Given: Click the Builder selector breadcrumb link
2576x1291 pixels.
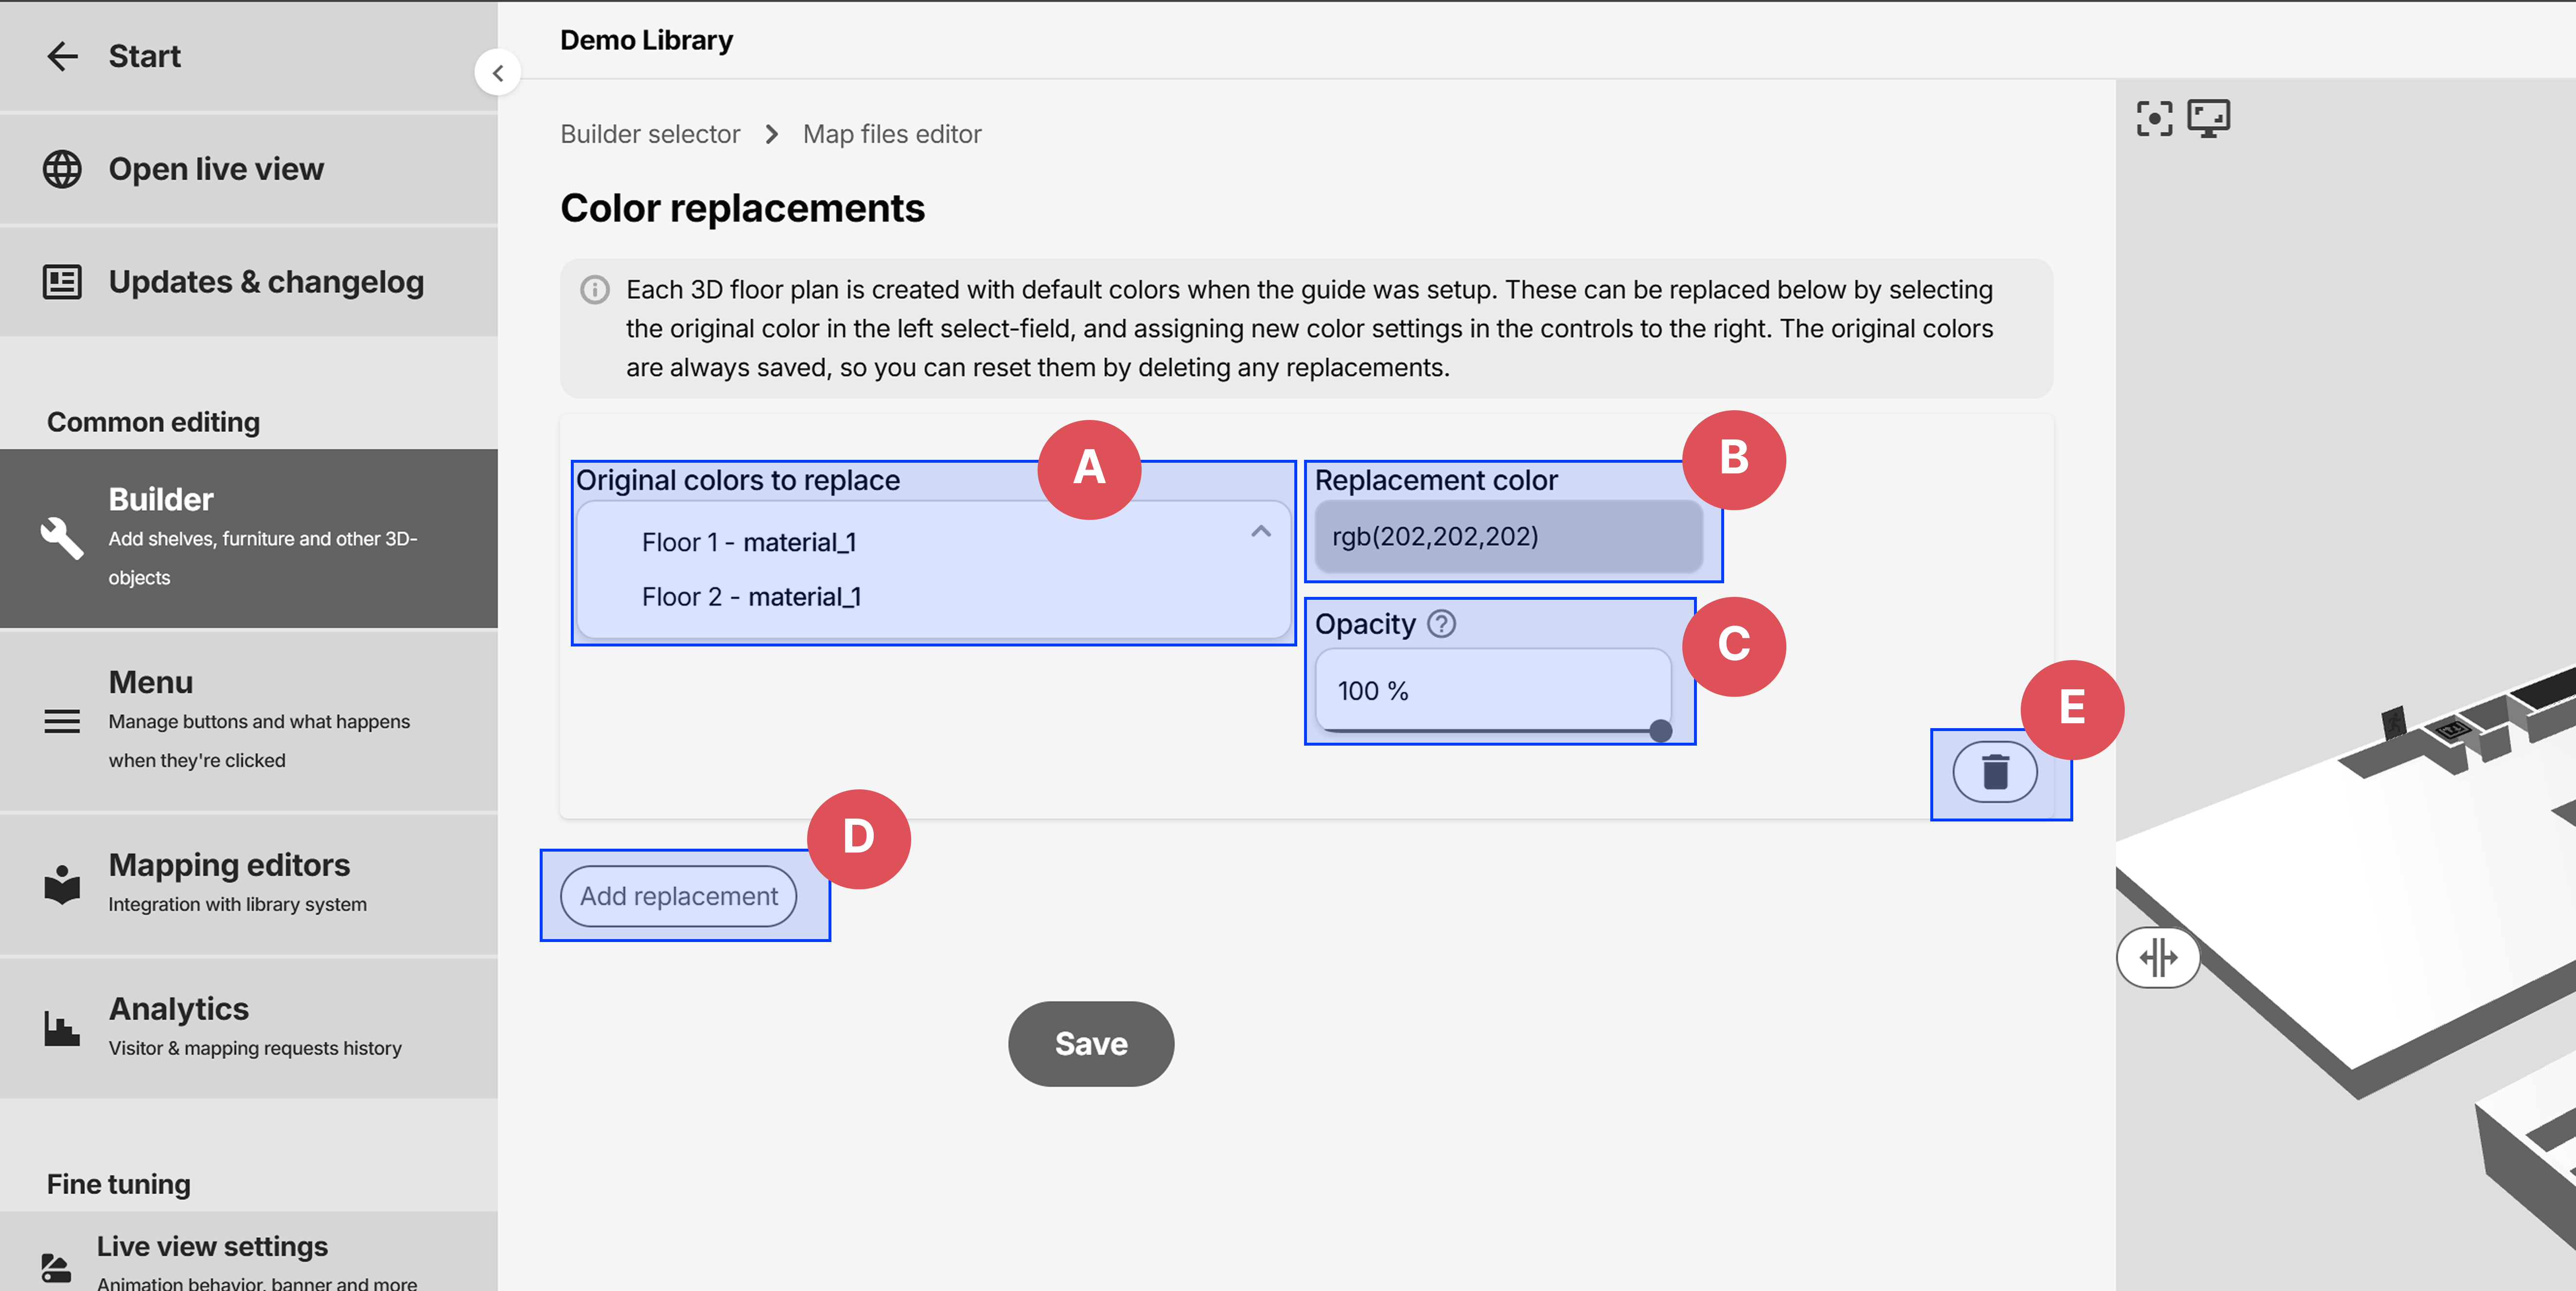Looking at the screenshot, I should (x=650, y=134).
